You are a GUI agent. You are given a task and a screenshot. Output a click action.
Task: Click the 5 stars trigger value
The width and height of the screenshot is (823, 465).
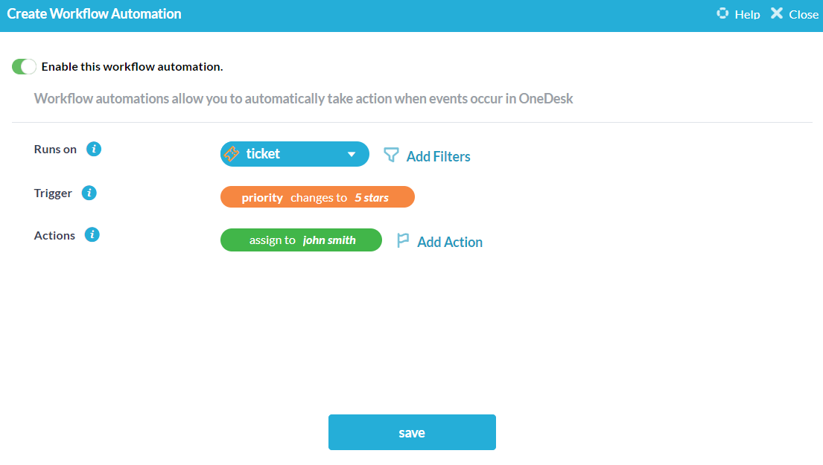372,197
